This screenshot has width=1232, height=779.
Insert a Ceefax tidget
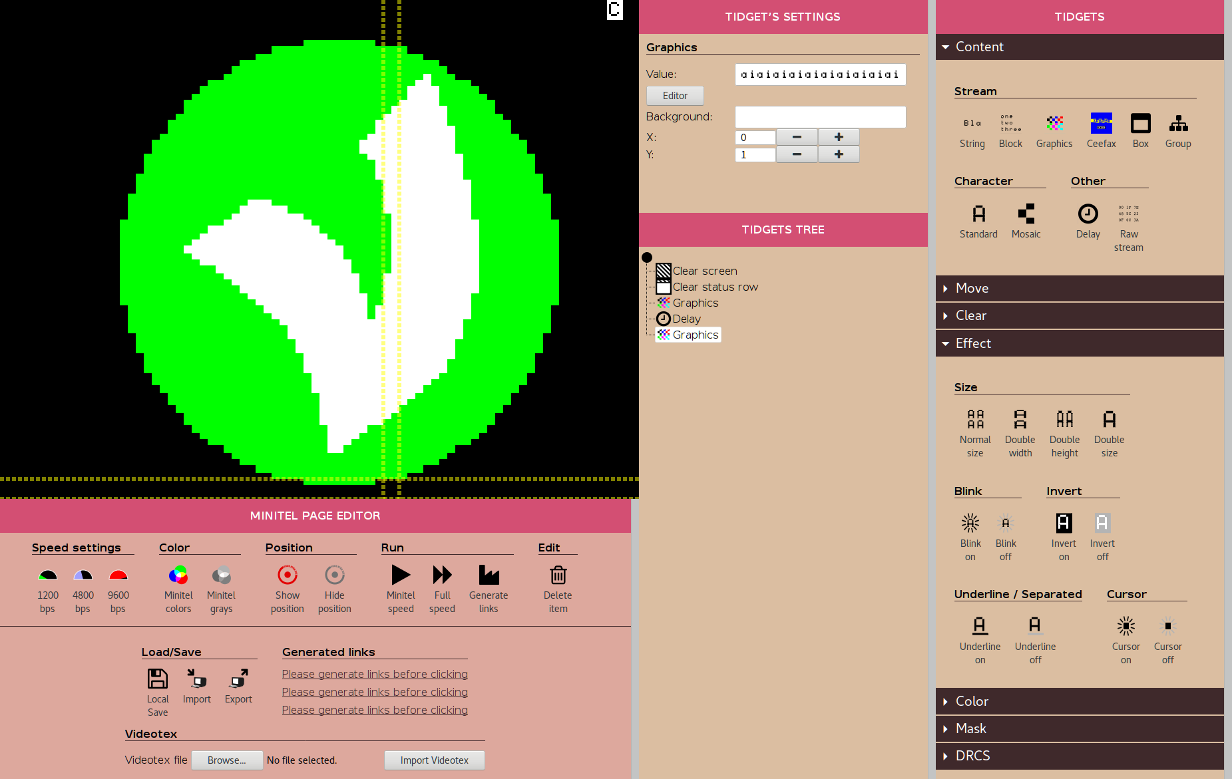[x=1101, y=130]
